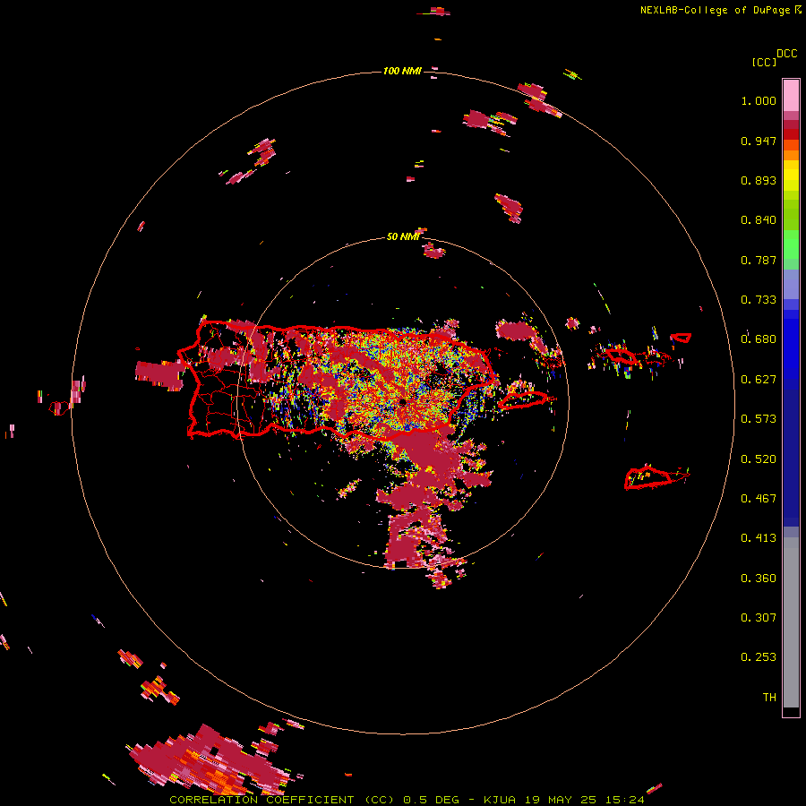This screenshot has height=806, width=806.
Task: Click the DCC label above the color bar
Action: pyautogui.click(x=787, y=54)
